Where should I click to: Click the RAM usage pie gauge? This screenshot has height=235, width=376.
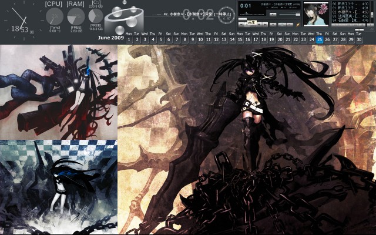tap(76, 16)
